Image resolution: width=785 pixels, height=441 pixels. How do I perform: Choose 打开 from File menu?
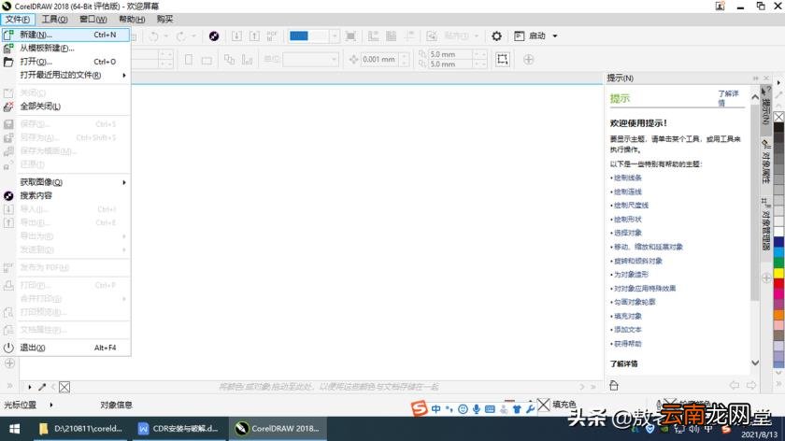[65, 62]
